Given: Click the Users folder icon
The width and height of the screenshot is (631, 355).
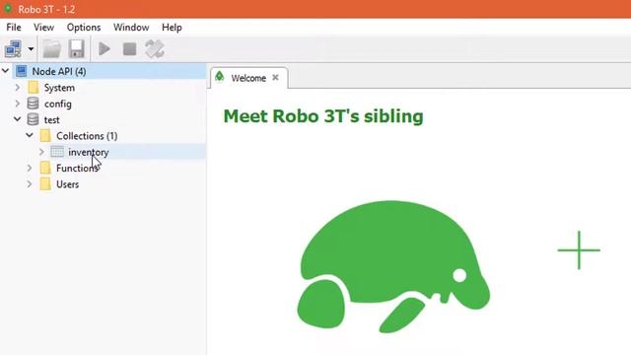Looking at the screenshot, I should click(x=45, y=184).
